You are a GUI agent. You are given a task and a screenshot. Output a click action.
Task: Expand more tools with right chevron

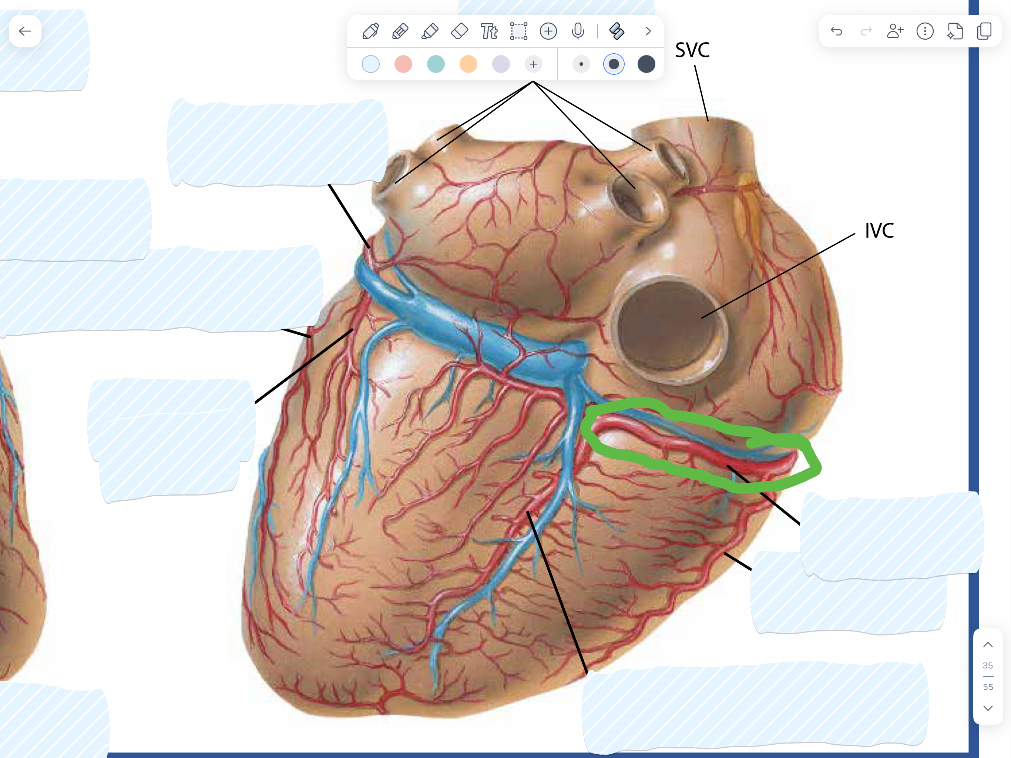(648, 31)
